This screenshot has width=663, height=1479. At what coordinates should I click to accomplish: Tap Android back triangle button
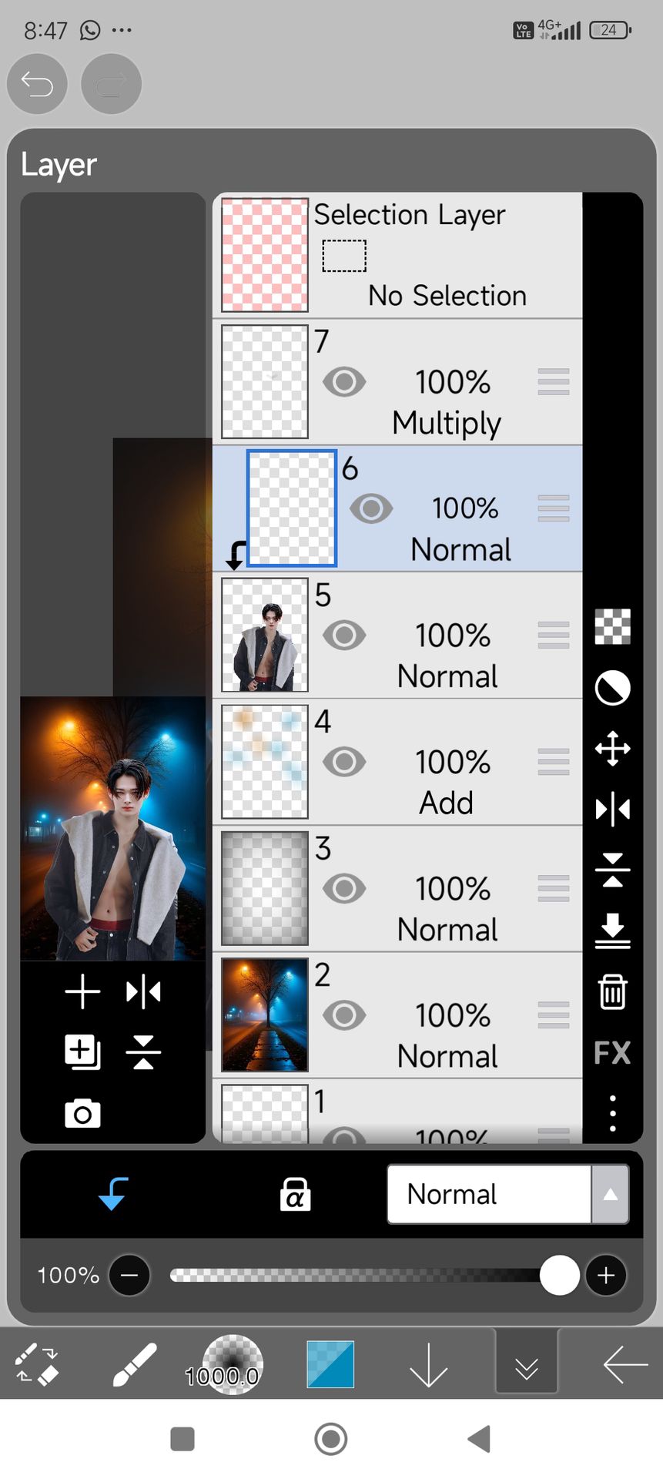(479, 1439)
